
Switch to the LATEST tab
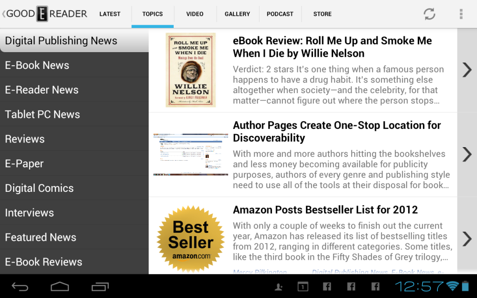click(110, 14)
